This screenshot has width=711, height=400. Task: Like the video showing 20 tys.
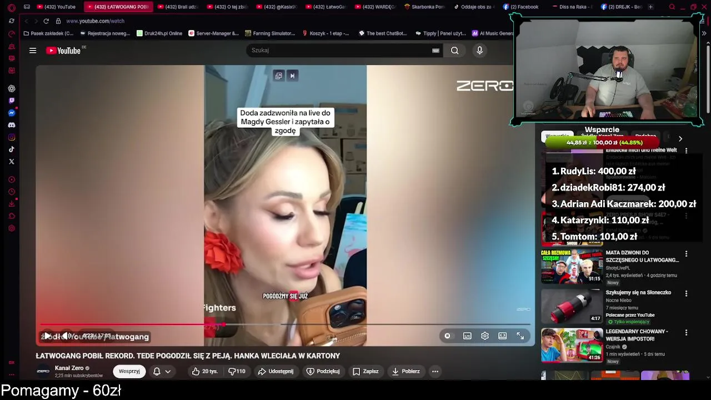click(x=205, y=371)
